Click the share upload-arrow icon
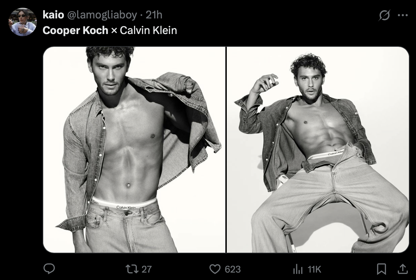Viewport: 416px width, 280px height. click(403, 269)
